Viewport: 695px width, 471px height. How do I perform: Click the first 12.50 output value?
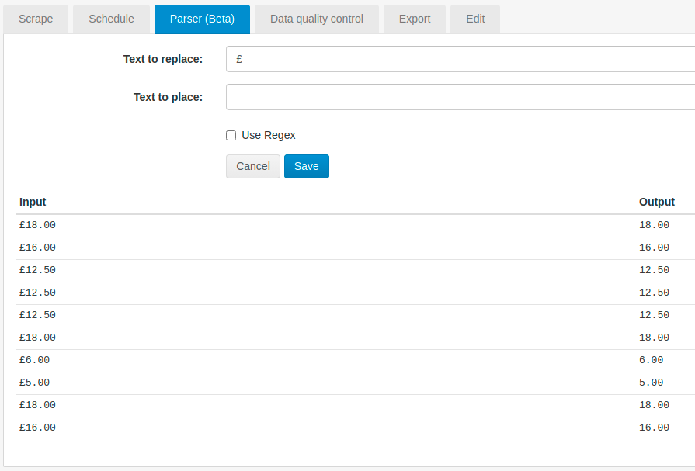click(x=655, y=269)
